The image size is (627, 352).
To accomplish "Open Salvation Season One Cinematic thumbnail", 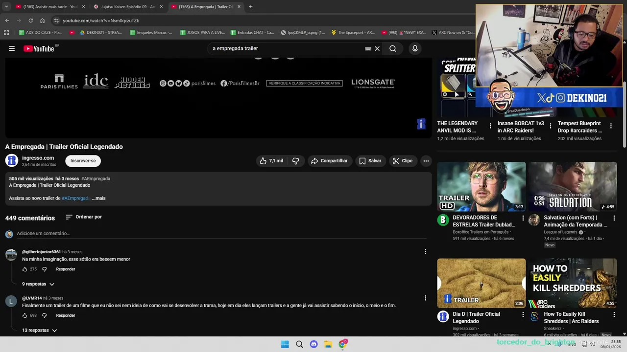I will pyautogui.click(x=572, y=186).
